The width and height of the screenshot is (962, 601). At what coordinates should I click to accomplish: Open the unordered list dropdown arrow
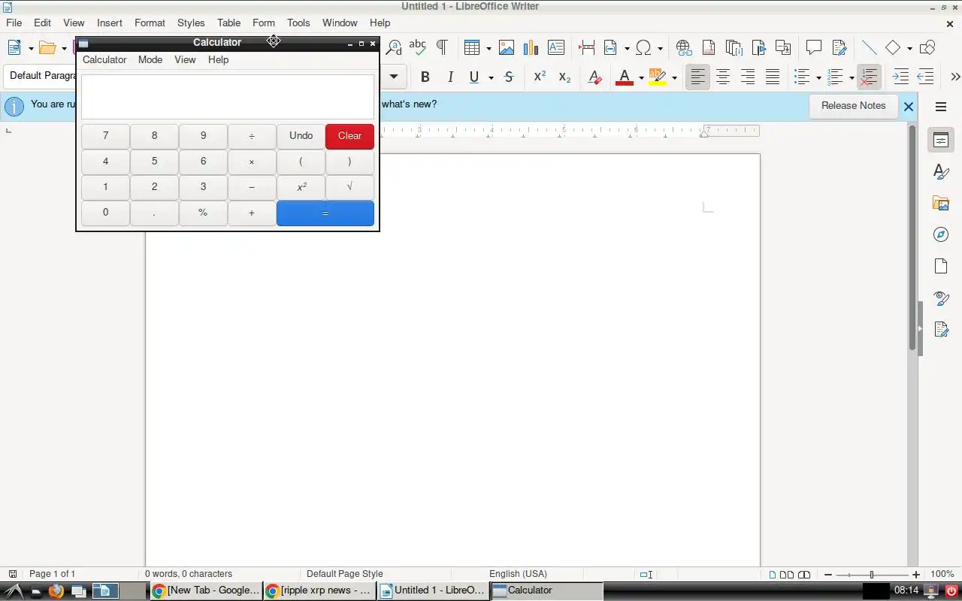(x=818, y=77)
